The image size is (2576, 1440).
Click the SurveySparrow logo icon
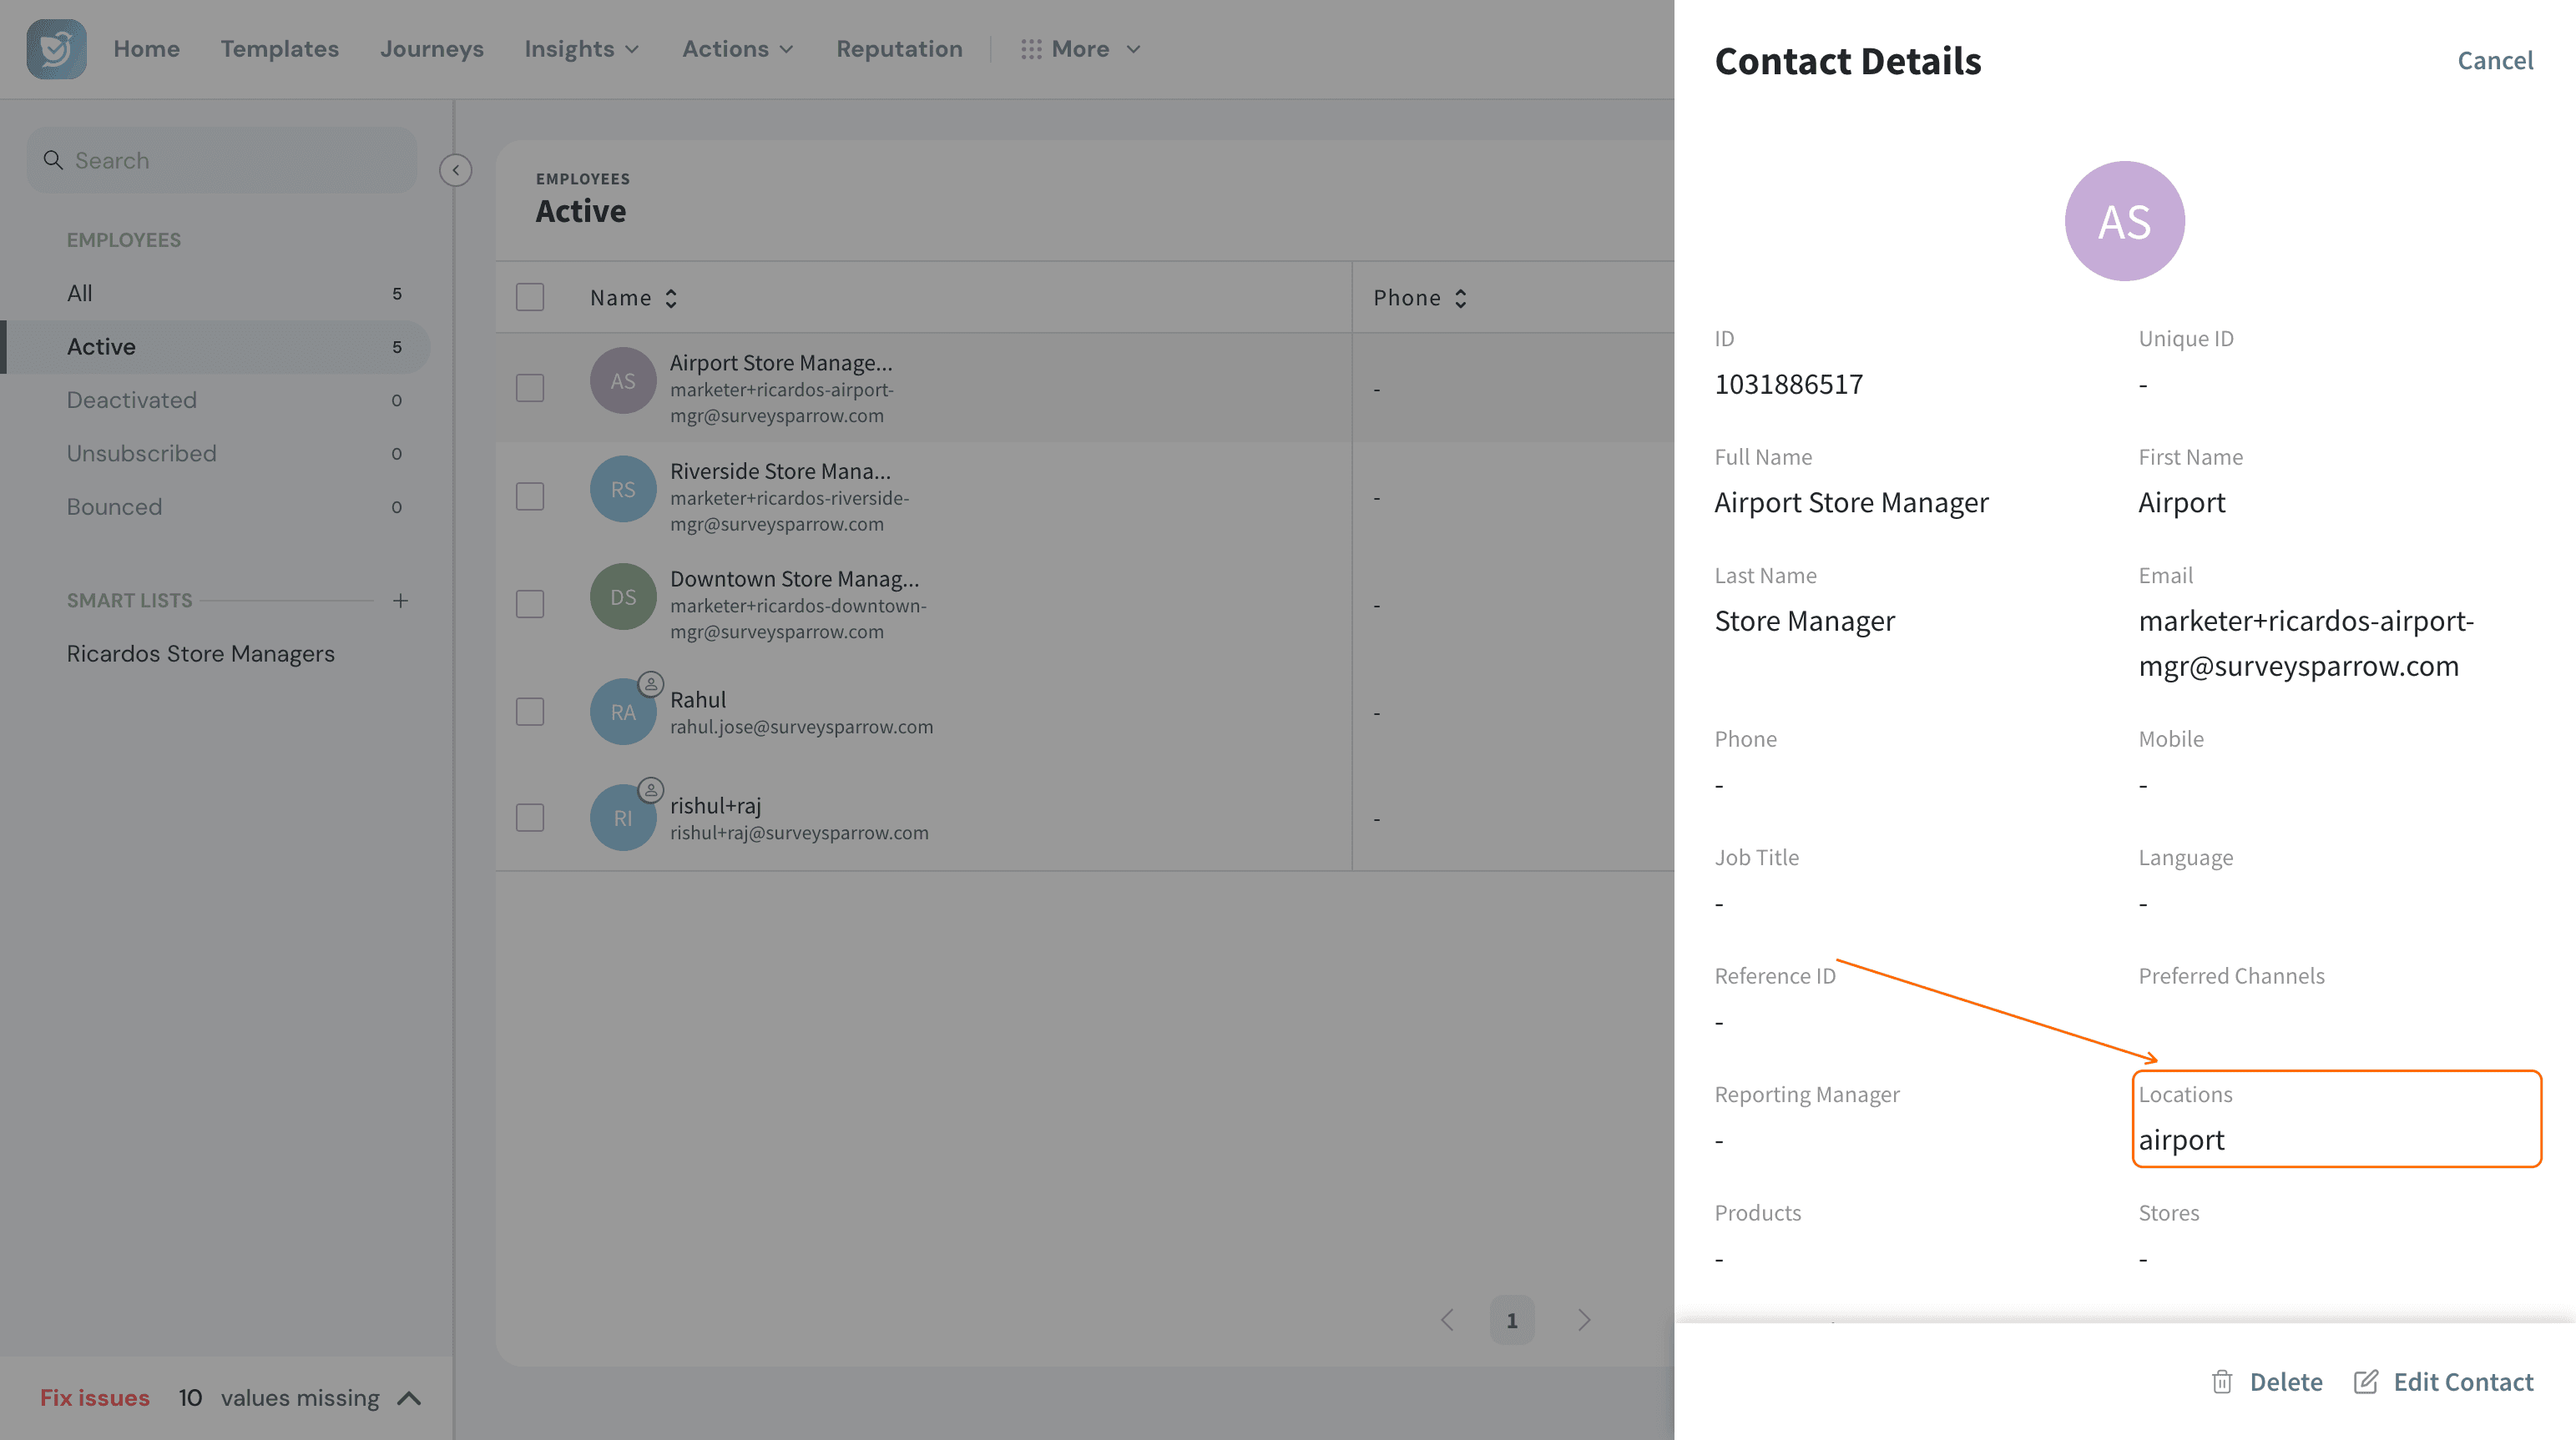pyautogui.click(x=56, y=49)
